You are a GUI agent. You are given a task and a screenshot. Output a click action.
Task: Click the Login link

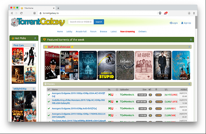pyautogui.click(x=174, y=23)
